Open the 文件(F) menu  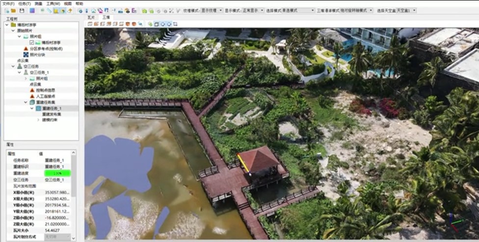(x=8, y=3)
